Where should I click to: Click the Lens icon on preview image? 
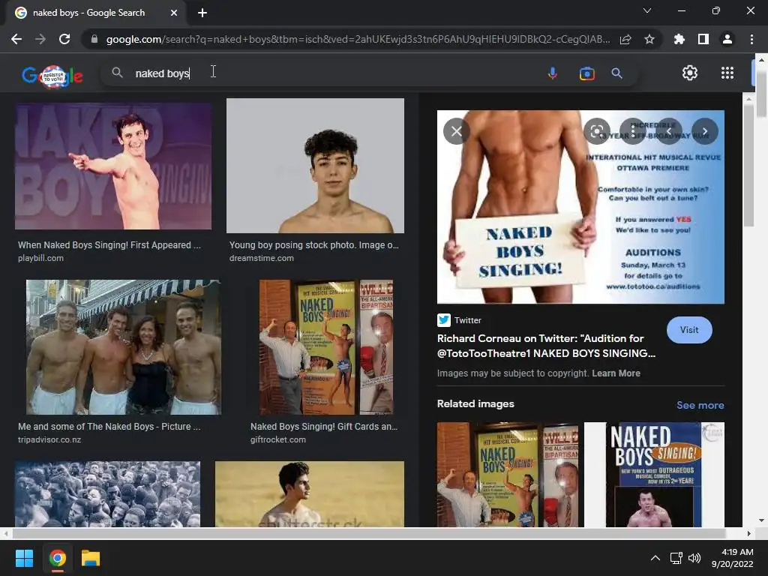pos(596,131)
